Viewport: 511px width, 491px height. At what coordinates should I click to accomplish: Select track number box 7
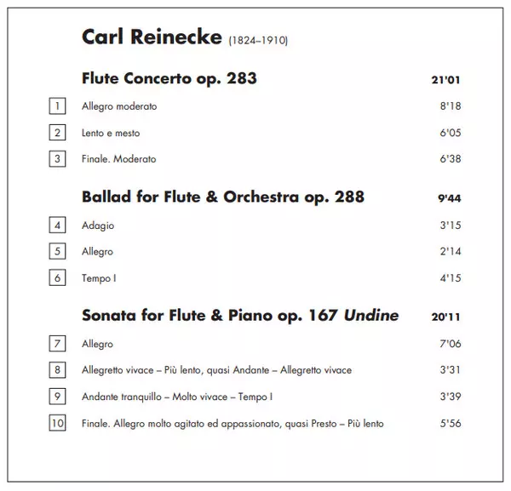[58, 344]
